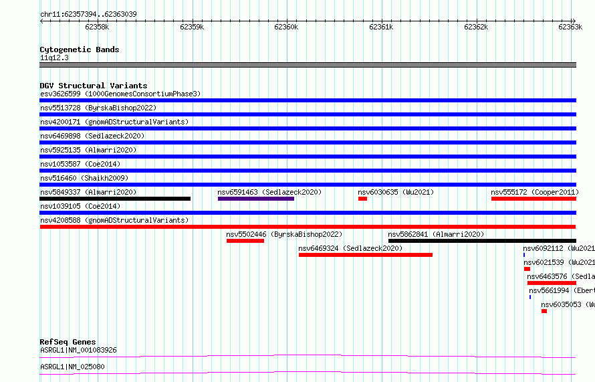Open the nsv1039105 (Coe2014) label
Screen dimensions: 595x382
coord(80,206)
